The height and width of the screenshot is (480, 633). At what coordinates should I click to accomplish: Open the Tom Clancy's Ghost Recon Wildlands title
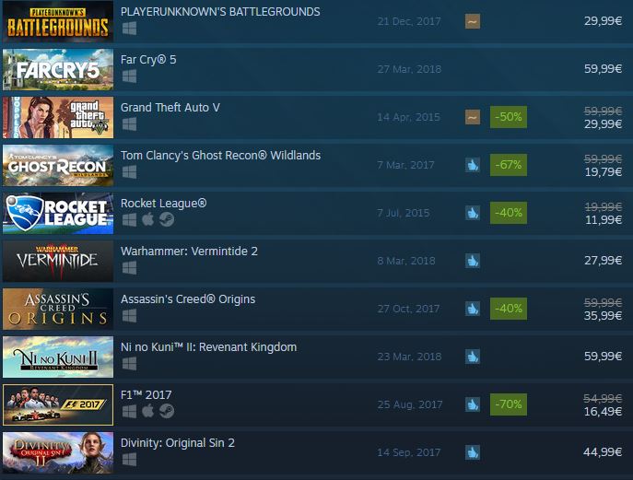(x=220, y=156)
